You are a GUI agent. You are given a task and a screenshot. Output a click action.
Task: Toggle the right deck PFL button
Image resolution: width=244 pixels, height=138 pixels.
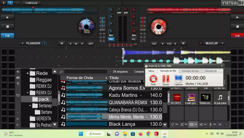click(x=134, y=39)
